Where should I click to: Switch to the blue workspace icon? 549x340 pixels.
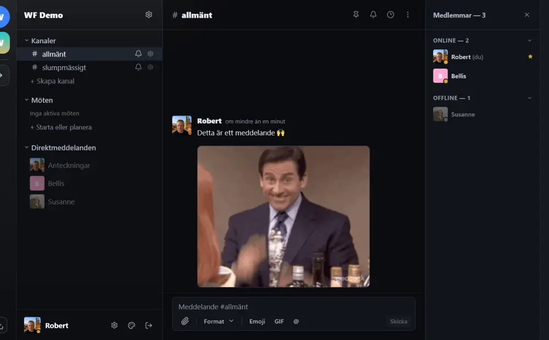pos(3,16)
